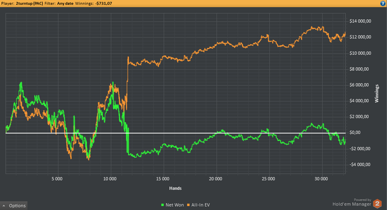This screenshot has height=210, width=387.
Task: Click the $8 000,00 axis label
Action: [359, 69]
